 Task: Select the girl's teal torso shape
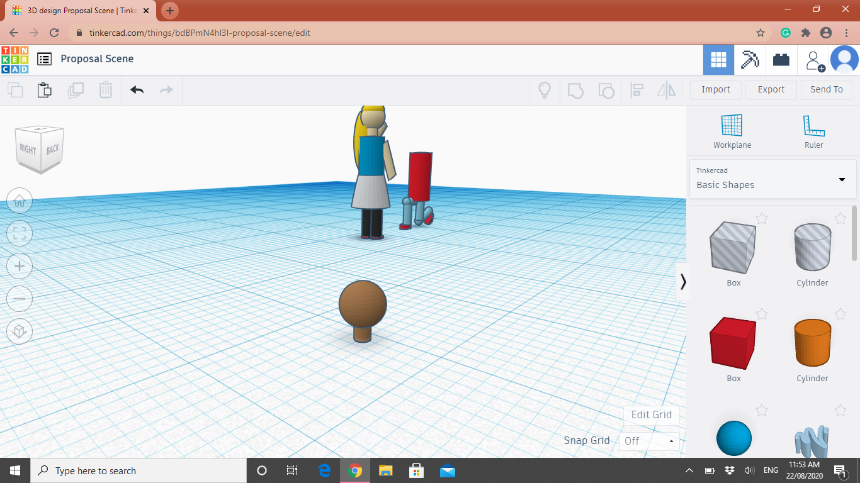click(x=371, y=157)
